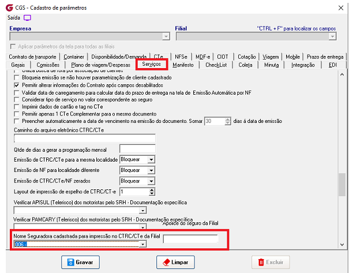Image resolution: width=349 pixels, height=273 pixels.
Task: Open the Nome Seguradora cadastrada dropdown
Action: point(142,244)
